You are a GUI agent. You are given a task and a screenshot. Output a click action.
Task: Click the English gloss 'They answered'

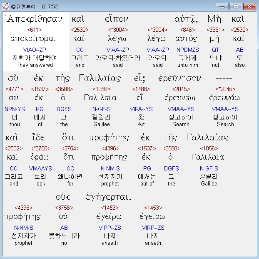pos(35,65)
